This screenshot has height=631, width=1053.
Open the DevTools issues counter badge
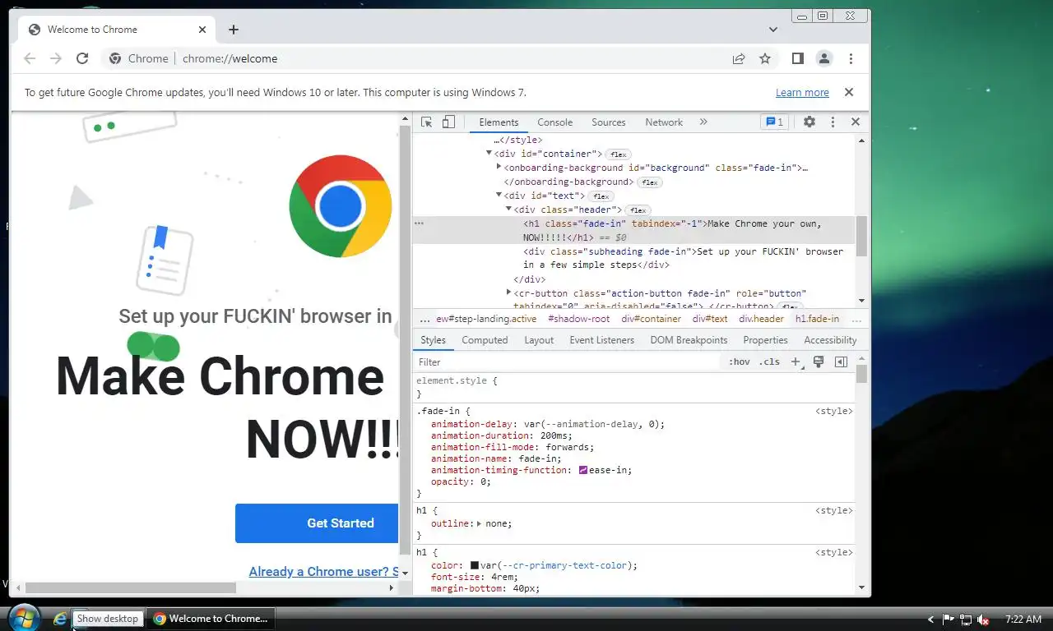(x=774, y=122)
